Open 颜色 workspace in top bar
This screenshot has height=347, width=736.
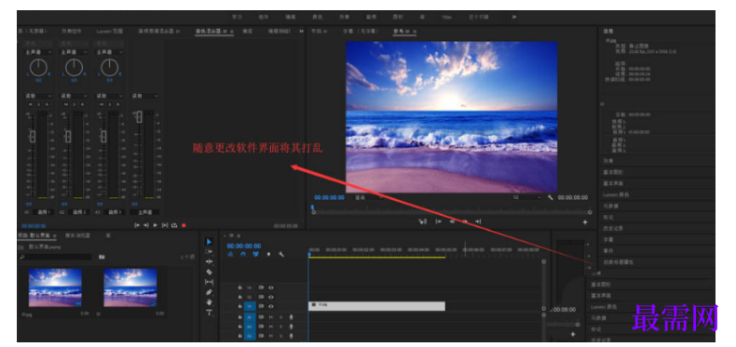pos(318,17)
